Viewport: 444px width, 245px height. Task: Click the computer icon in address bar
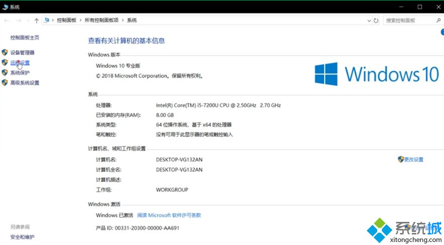(x=47, y=20)
